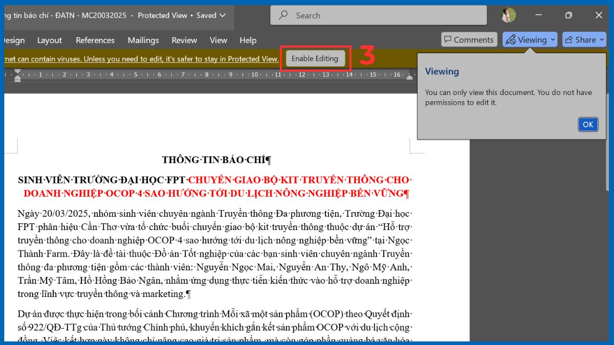Open the Help tab

coord(248,40)
